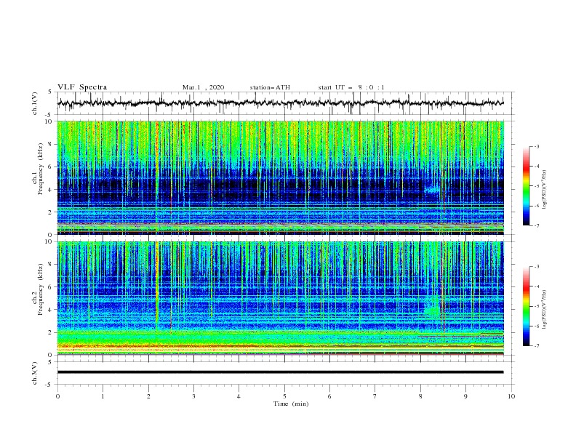Click the "-7" tick on lower color bar
This screenshot has width=576, height=445.
pyautogui.click(x=536, y=346)
